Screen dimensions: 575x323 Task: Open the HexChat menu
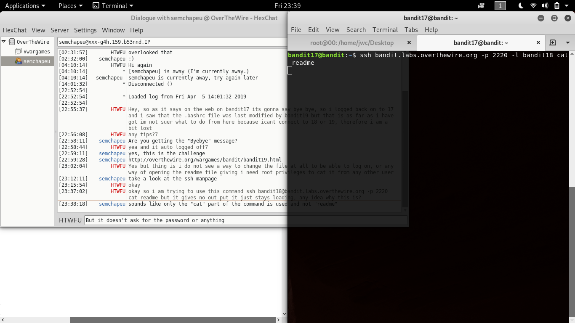point(14,30)
